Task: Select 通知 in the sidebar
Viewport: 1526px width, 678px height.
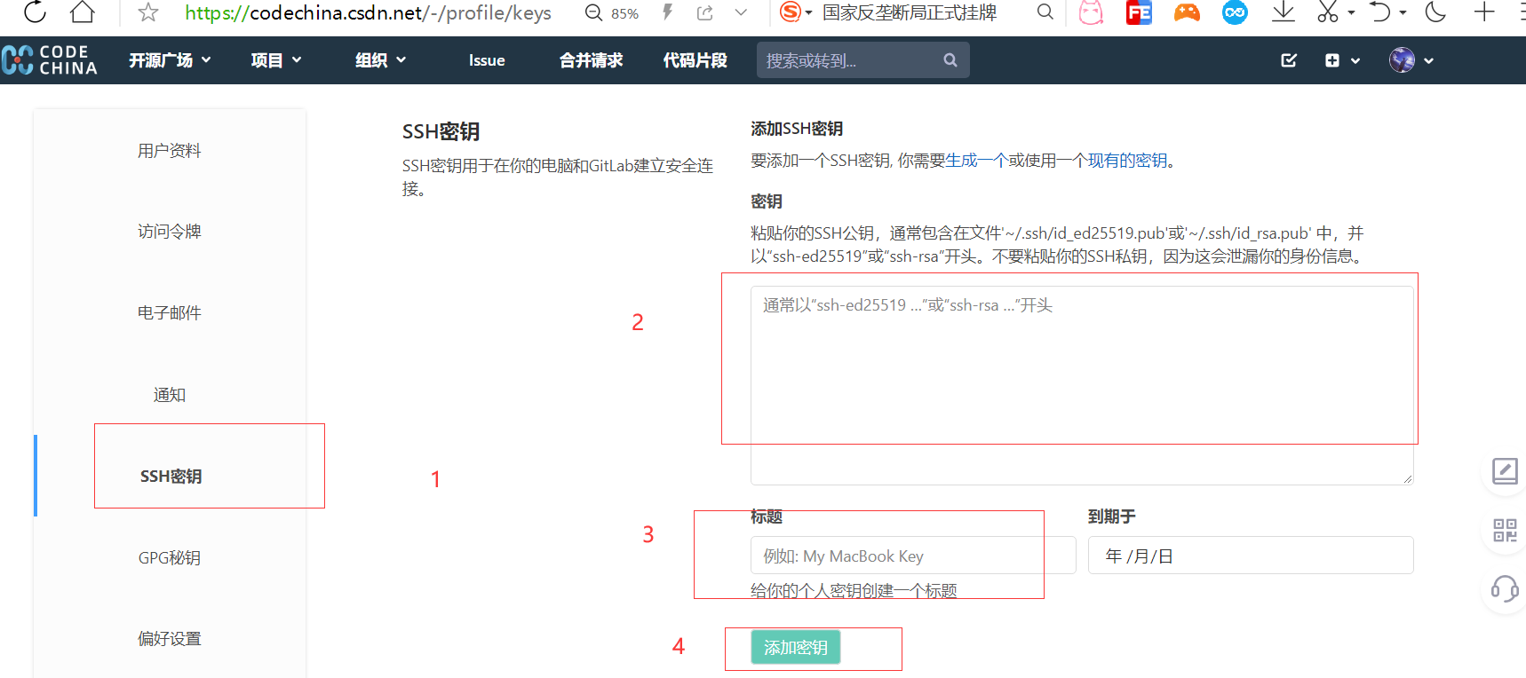Action: [169, 395]
